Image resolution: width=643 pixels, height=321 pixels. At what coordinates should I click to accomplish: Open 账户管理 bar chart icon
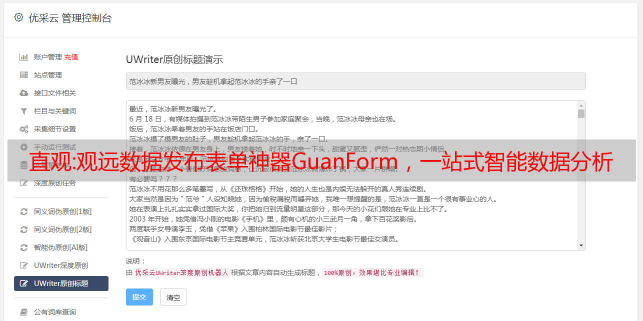(x=23, y=57)
